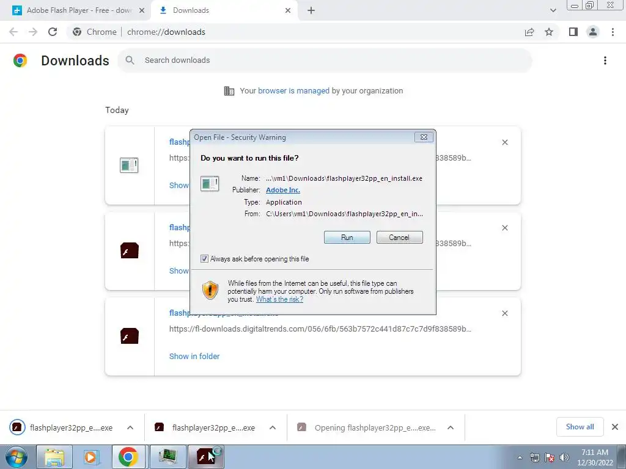Click the managed organization building icon
626x469 pixels.
pyautogui.click(x=229, y=91)
